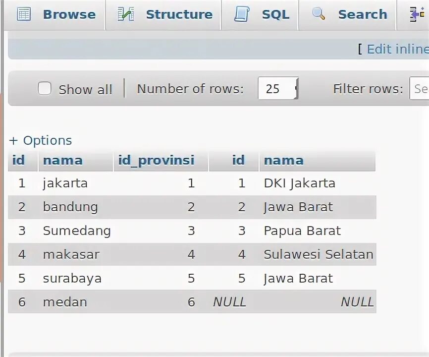Screen dimensions: 429x357
Task: Click the SQL scroll icon
Action: pos(242,14)
